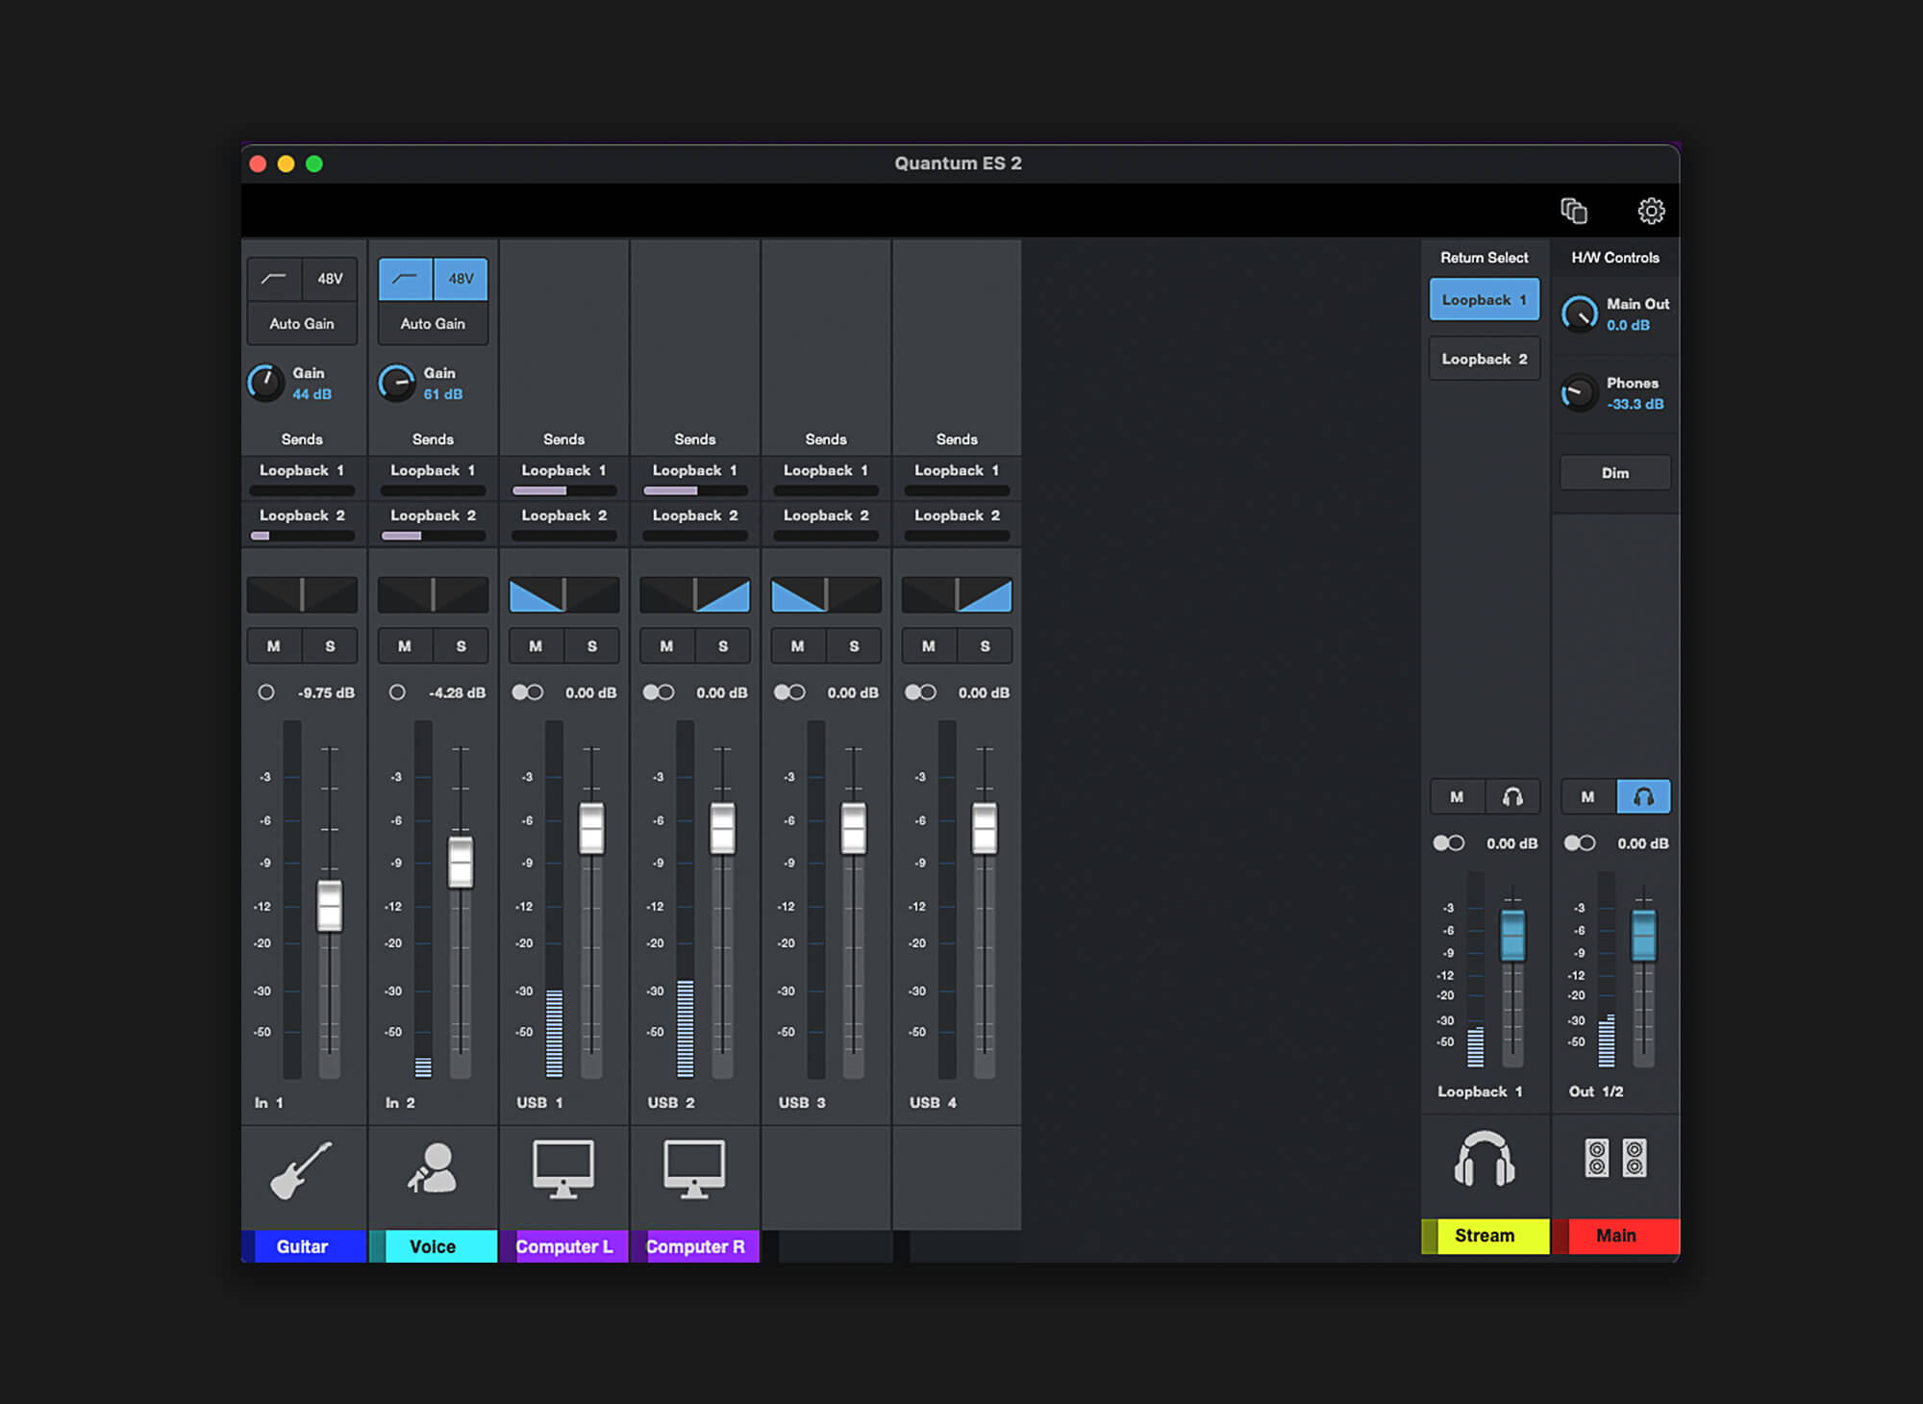Engage the Dim button under H/W Controls
1923x1404 pixels.
[x=1615, y=472]
